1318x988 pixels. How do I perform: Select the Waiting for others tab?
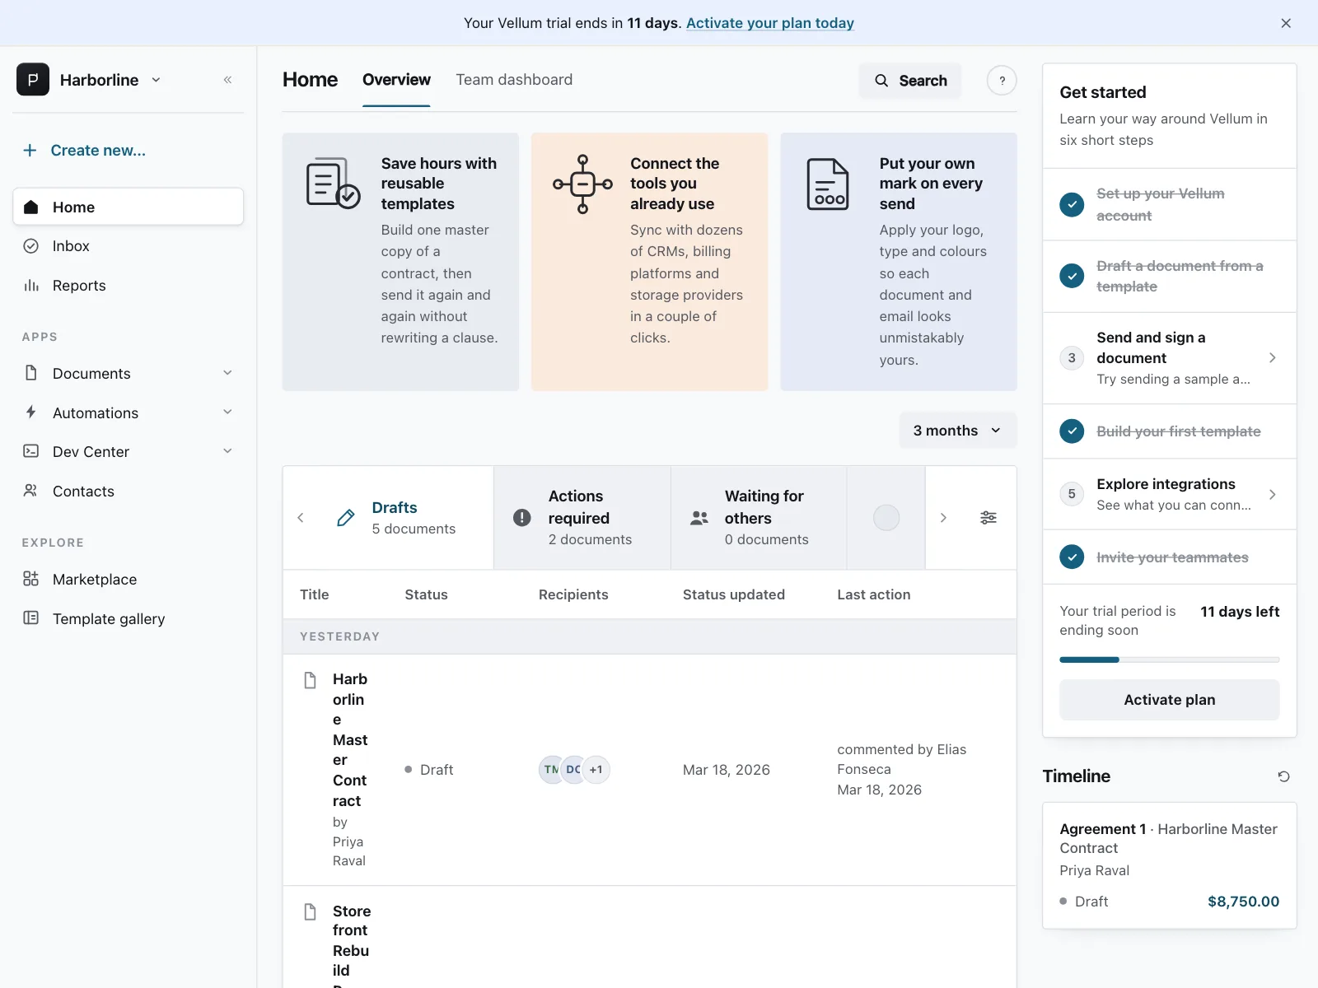tap(759, 518)
